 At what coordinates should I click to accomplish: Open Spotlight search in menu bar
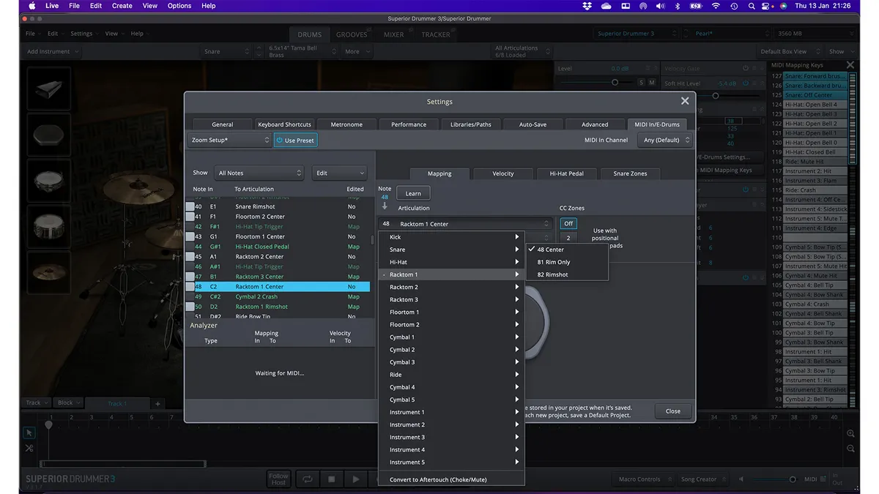750,6
